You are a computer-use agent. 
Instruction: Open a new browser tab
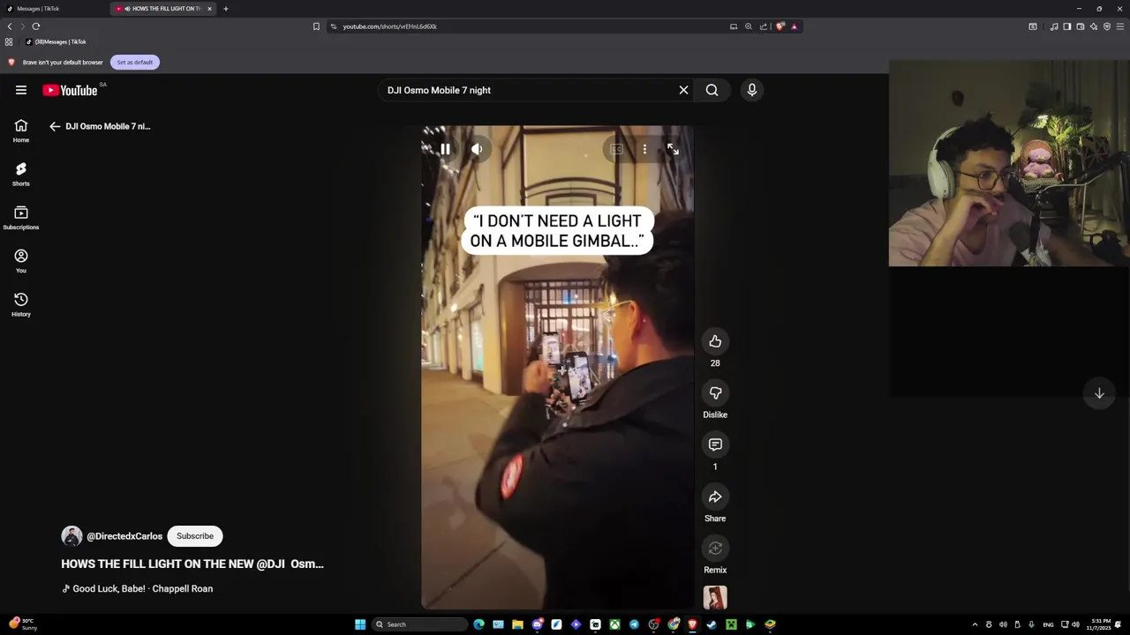(226, 9)
